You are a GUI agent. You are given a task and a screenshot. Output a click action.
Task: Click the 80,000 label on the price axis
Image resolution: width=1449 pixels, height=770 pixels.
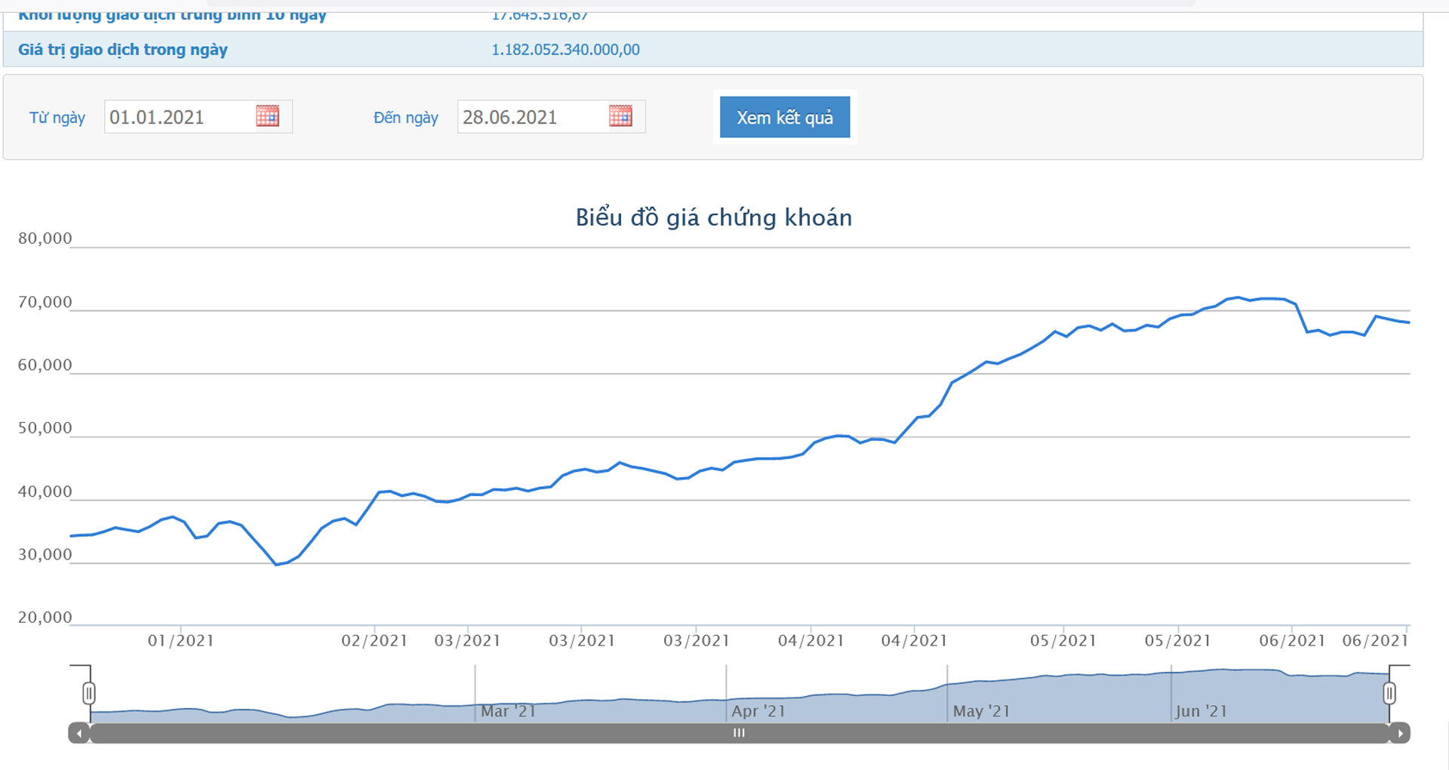click(x=45, y=239)
